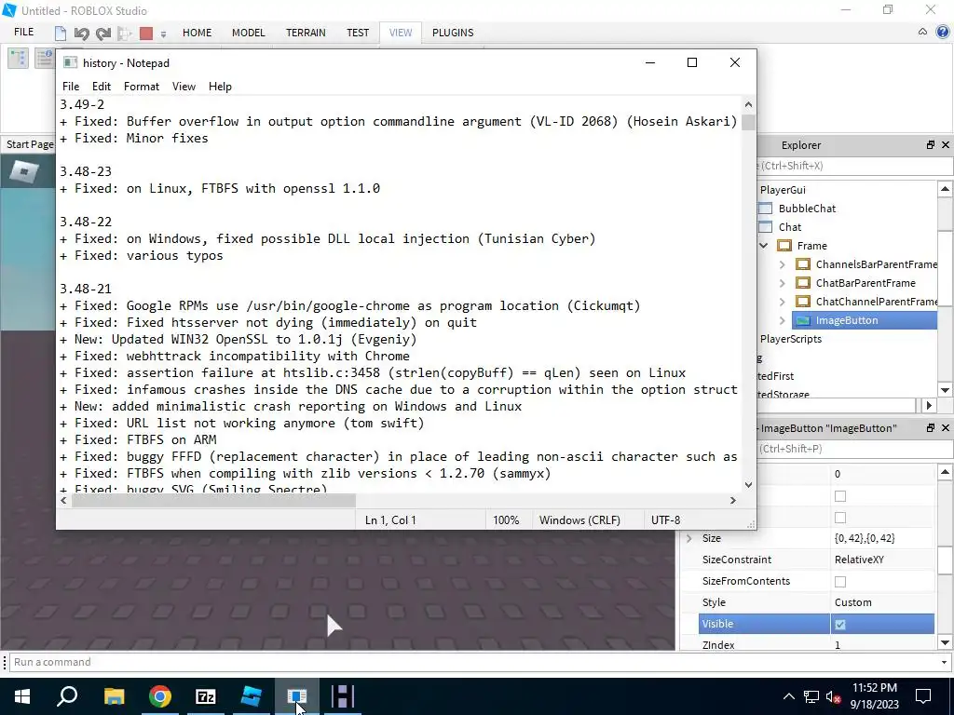Stop the running test with red square
Viewport: 954px width, 715px height.
tap(146, 33)
